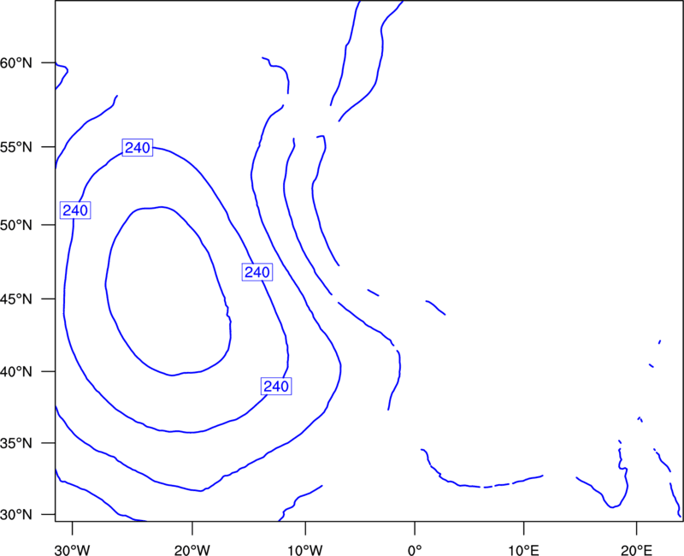This screenshot has height=556, width=684.
Task: Select the 20°W longitude axis label
Action: [192, 550]
